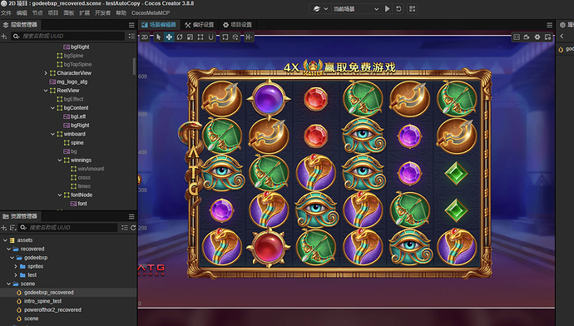This screenshot has width=574, height=326.
Task: Open scene editor panel hamburger menu
Action: click(x=550, y=25)
